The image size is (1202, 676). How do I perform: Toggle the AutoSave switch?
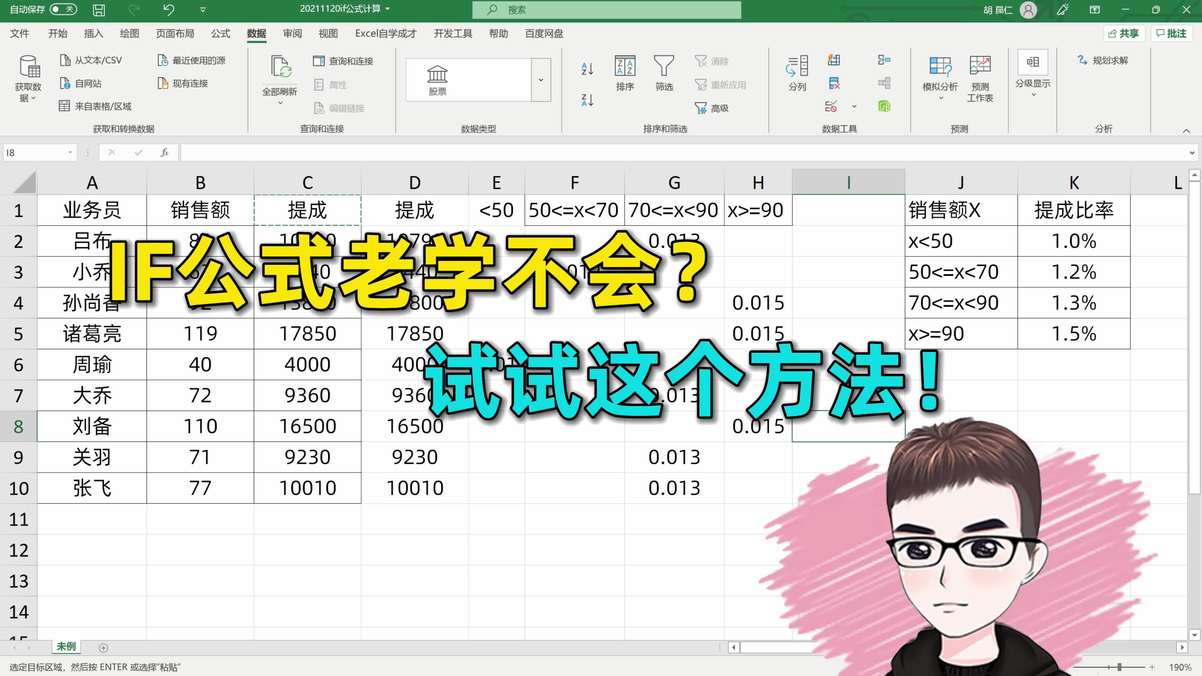coord(63,9)
